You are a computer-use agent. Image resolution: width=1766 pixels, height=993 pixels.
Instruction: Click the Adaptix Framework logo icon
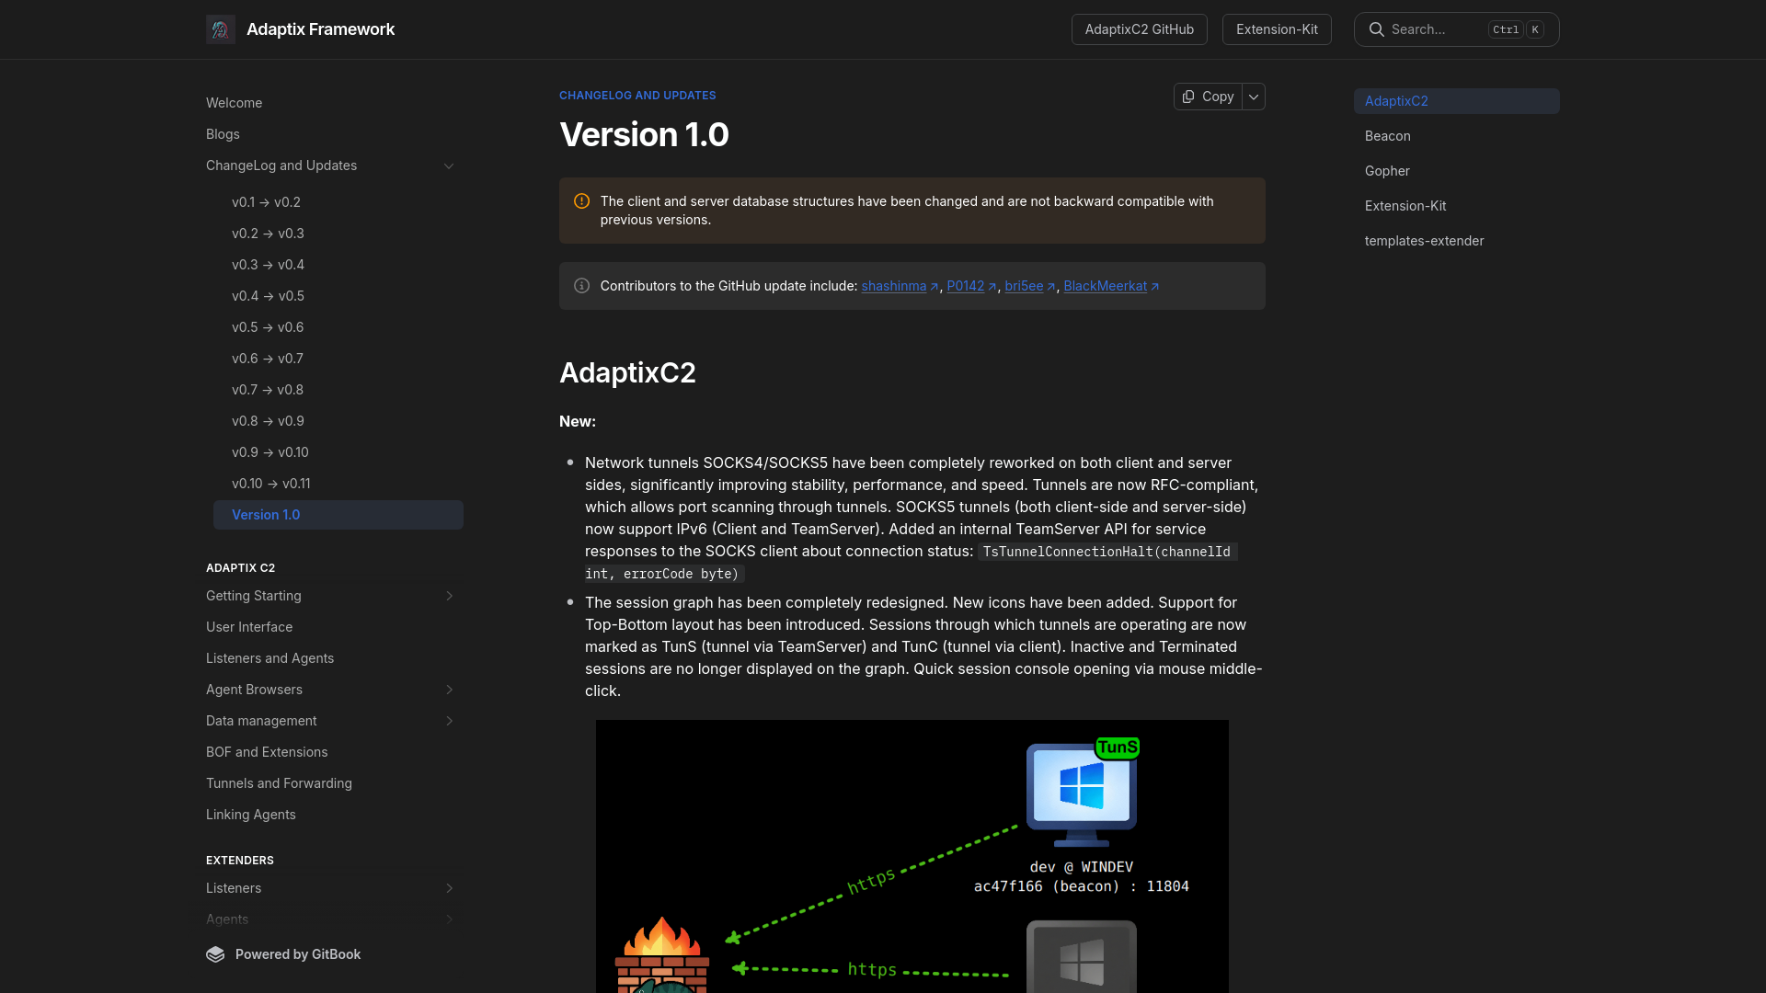(220, 29)
